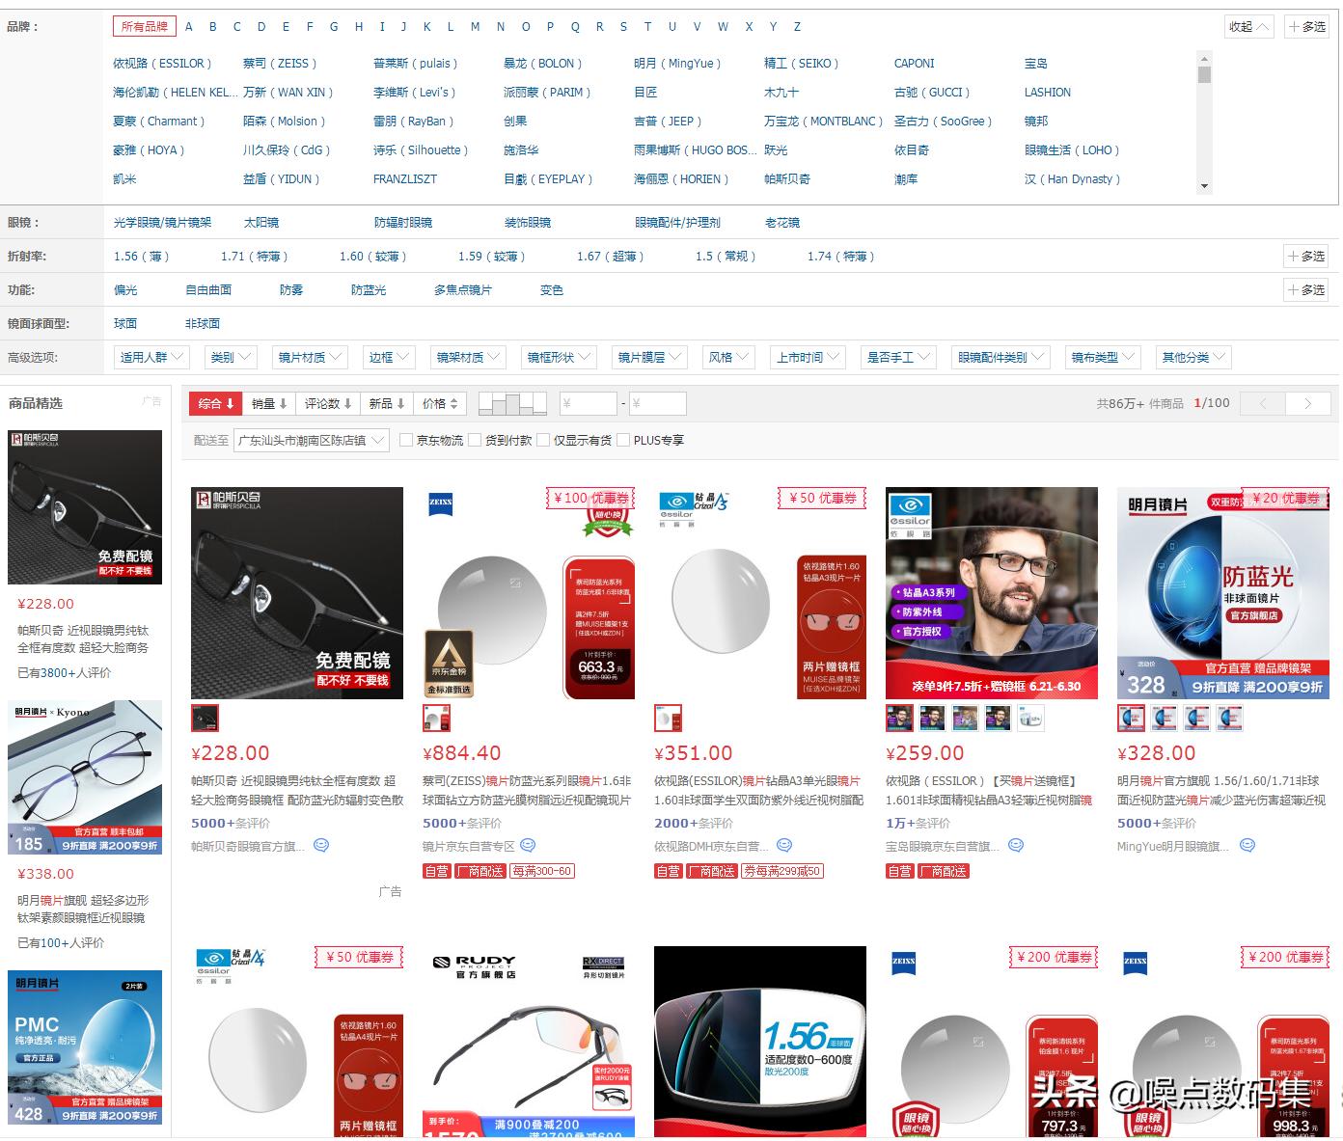The width and height of the screenshot is (1343, 1141).
Task: Filter brands by letter Z
Action: click(797, 27)
